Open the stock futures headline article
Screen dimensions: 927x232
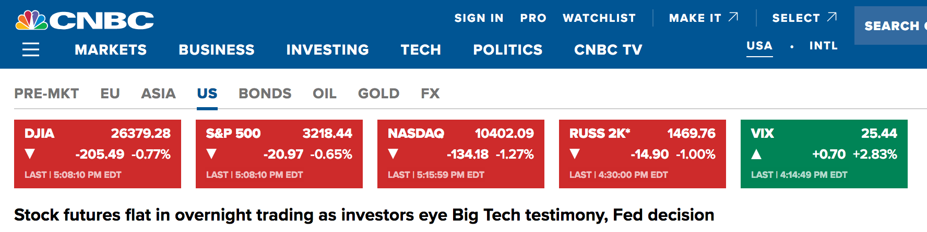pos(364,215)
